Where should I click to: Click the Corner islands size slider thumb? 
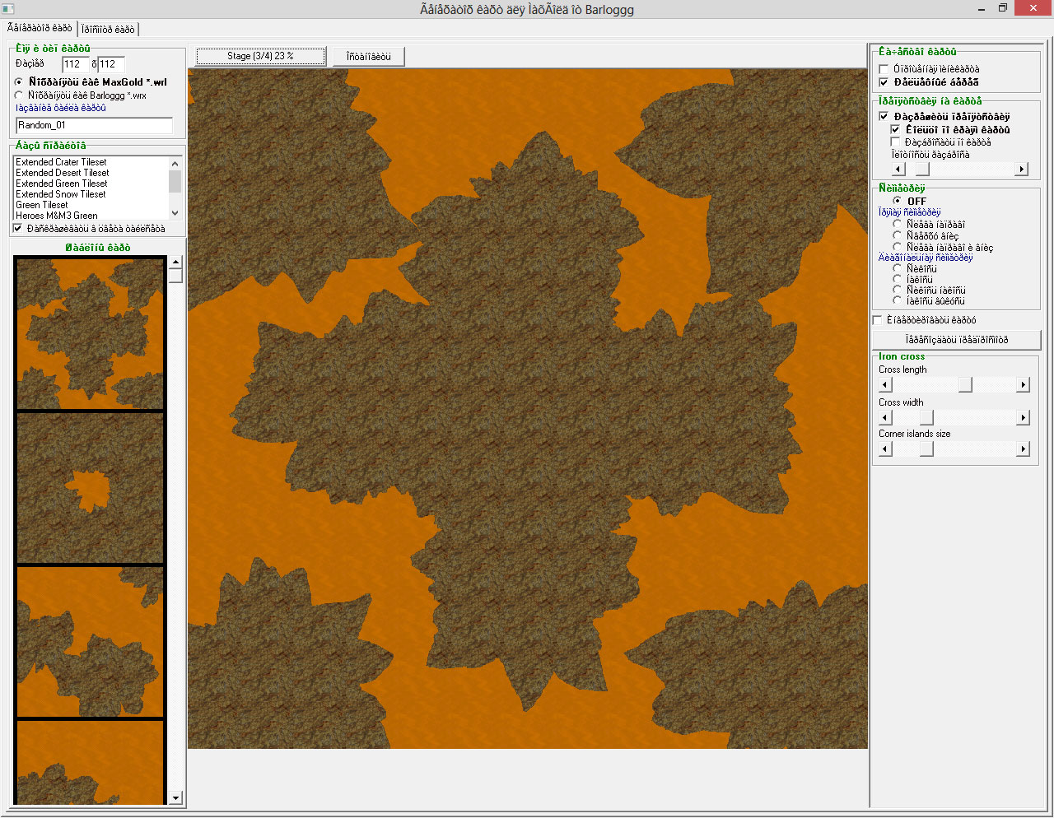pyautogui.click(x=926, y=449)
